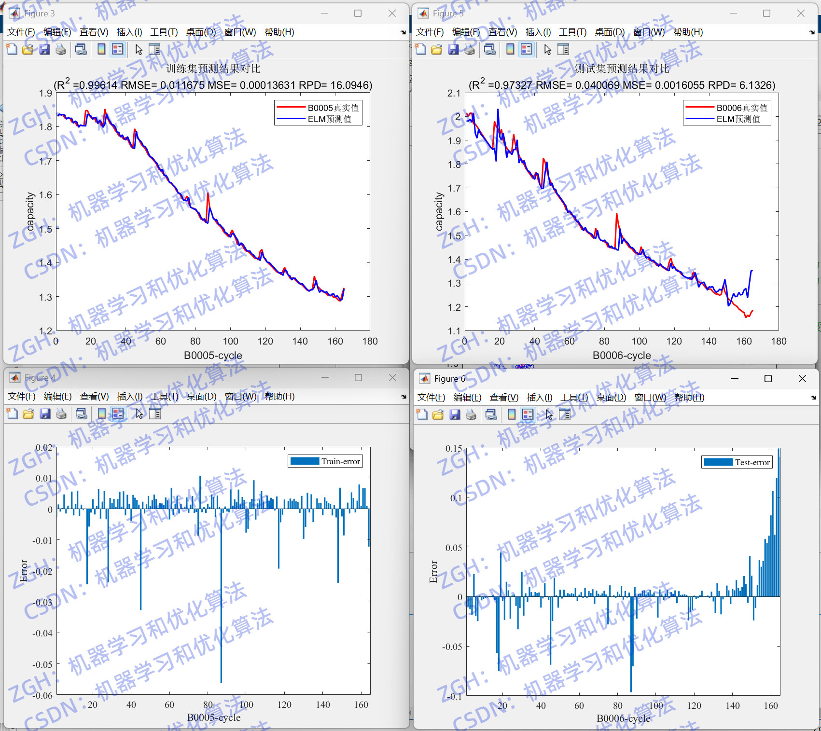This screenshot has height=731, width=821.
Task: Select B0005真实值 legend entry in Figure 3
Action: point(319,108)
